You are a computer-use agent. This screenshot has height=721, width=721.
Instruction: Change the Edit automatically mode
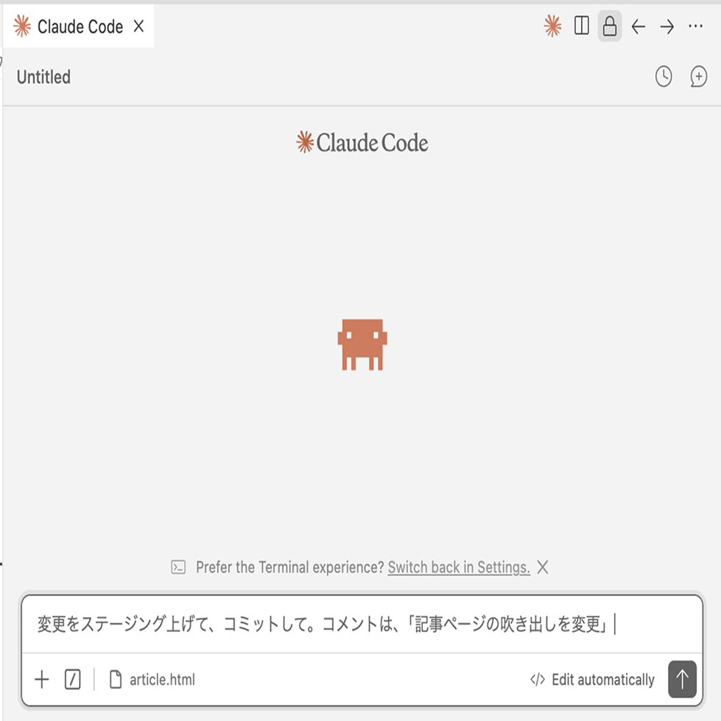[x=592, y=679]
